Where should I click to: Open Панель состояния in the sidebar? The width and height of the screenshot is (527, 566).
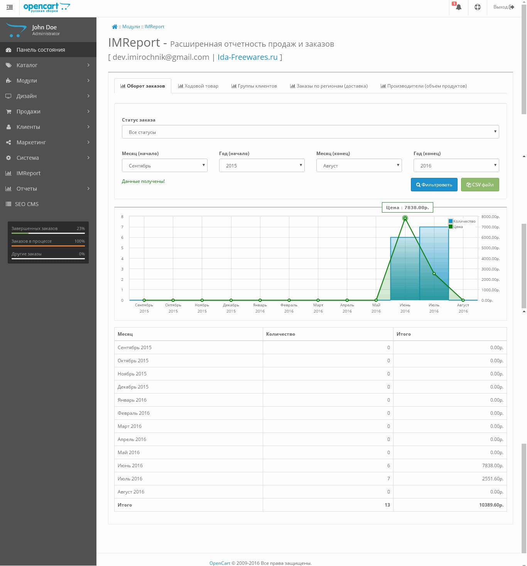click(x=48, y=50)
